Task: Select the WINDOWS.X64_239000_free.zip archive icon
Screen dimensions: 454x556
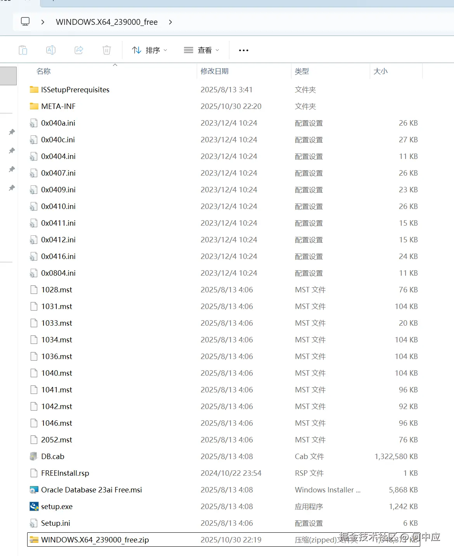Action: tap(34, 540)
